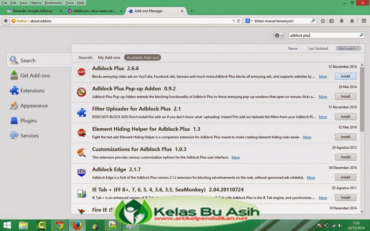Click the IE Tab + icon
370x231 pixels.
tap(82, 193)
